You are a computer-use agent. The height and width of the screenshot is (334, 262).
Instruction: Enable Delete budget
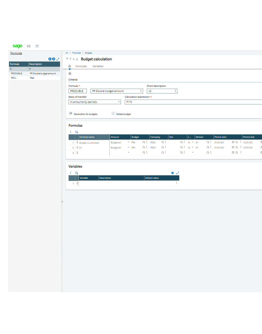[x=113, y=113]
